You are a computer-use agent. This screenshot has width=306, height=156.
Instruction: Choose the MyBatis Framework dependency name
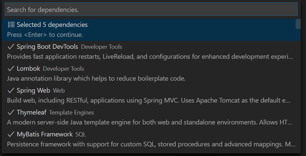[x=45, y=134]
